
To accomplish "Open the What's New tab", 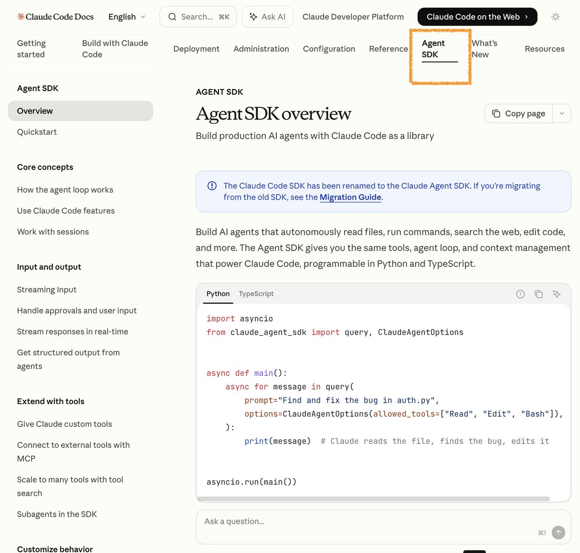I will point(485,49).
